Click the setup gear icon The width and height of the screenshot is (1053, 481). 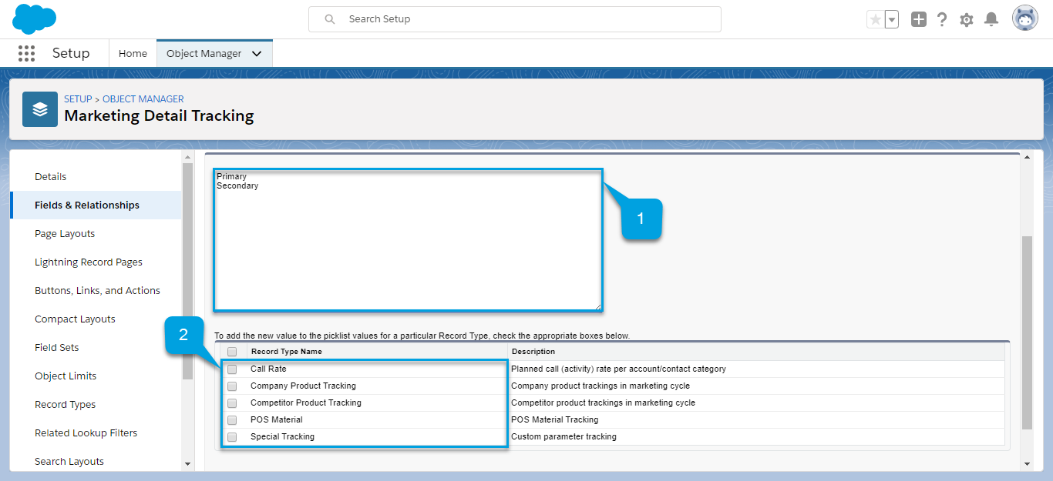click(x=967, y=19)
